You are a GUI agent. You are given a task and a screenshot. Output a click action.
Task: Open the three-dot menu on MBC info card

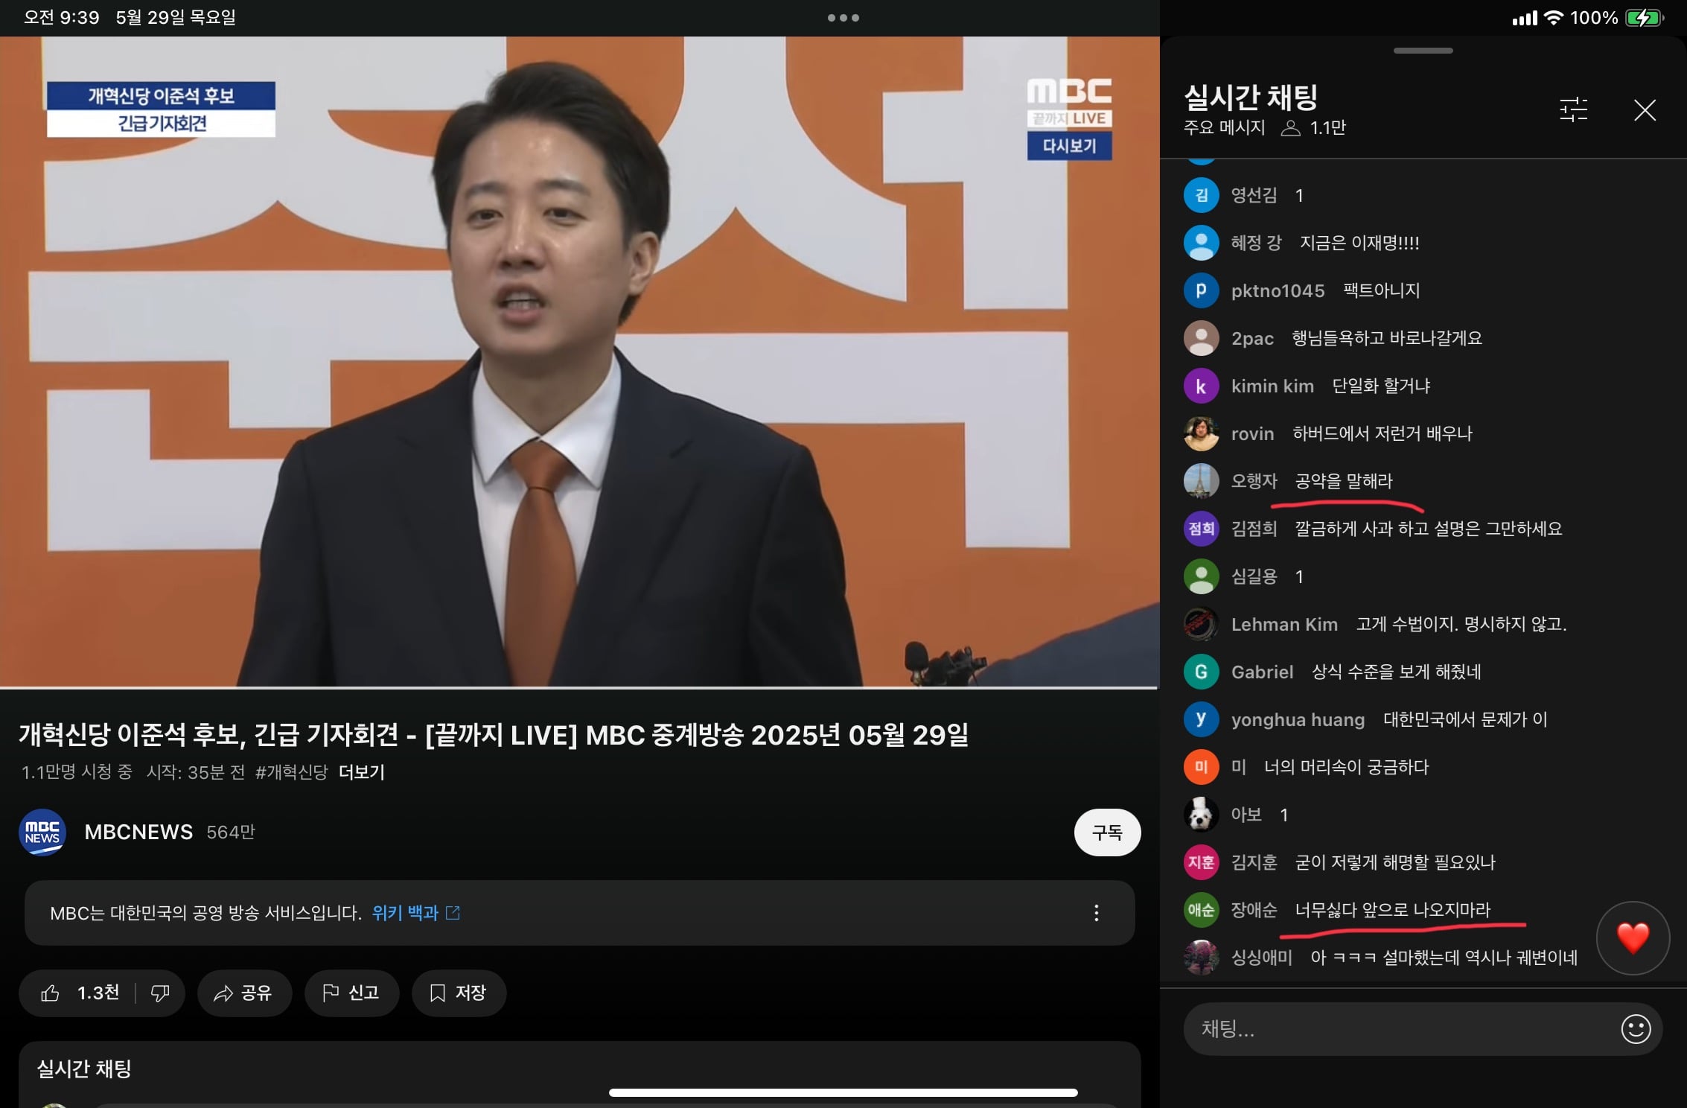click(x=1096, y=913)
